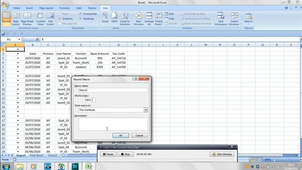This screenshot has height=170, width=302.
Task: Click the Record Macro help question mark
Action: click(135, 78)
